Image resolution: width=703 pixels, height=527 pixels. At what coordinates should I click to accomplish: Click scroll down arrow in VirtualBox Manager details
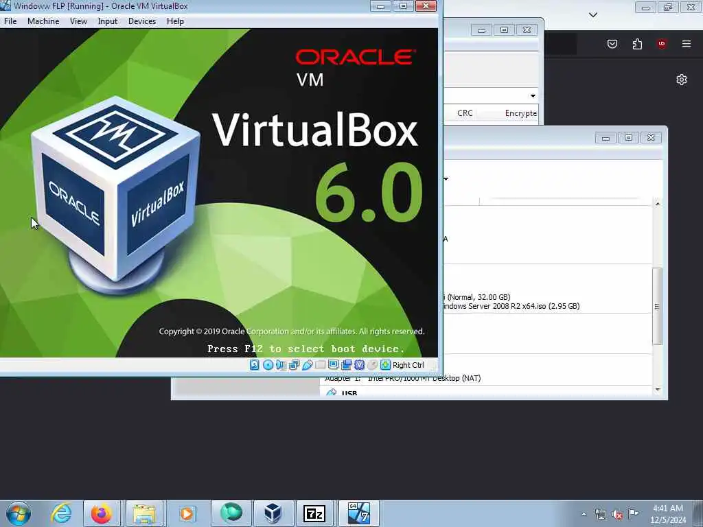[x=657, y=390]
